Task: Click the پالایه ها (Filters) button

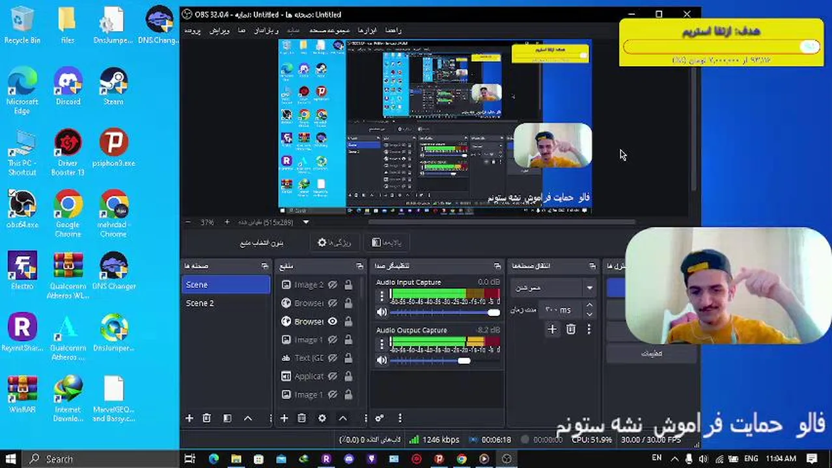Action: 387,242
